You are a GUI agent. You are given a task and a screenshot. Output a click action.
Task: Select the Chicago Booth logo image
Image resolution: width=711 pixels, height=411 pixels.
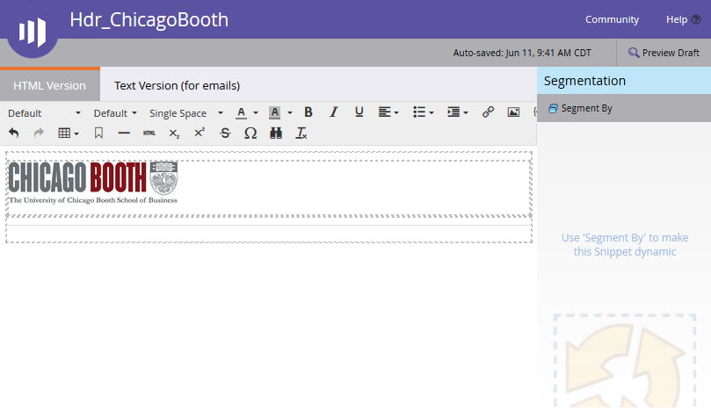93,182
